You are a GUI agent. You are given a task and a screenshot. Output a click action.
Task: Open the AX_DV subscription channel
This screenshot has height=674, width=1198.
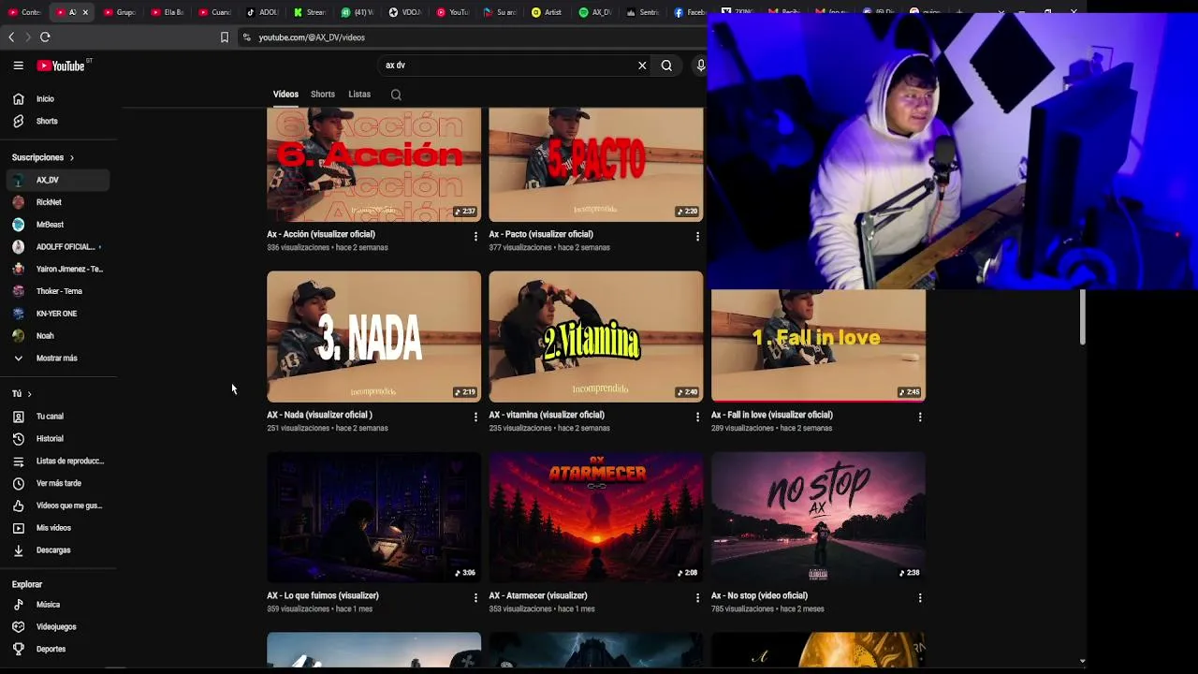tap(58, 180)
